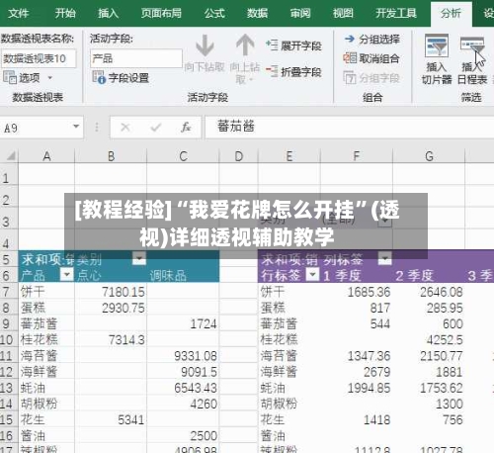This screenshot has width=494, height=453.
Task: Click 插入日程表 insert timeline icon
Action: [472, 59]
